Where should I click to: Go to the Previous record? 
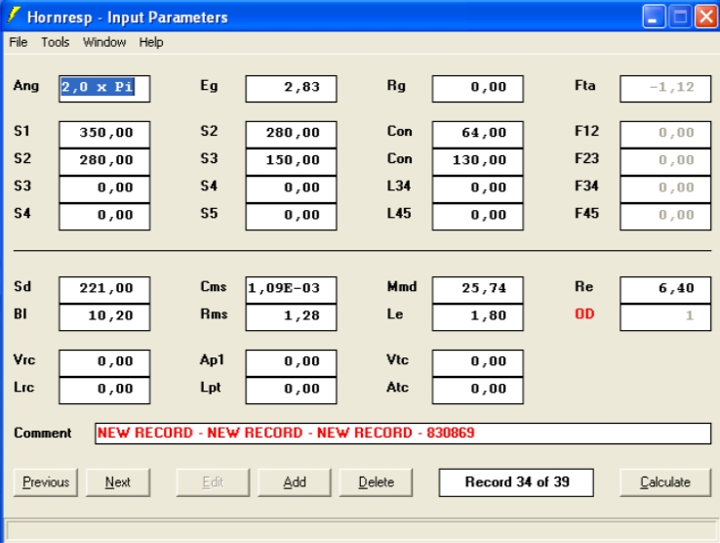[46, 482]
